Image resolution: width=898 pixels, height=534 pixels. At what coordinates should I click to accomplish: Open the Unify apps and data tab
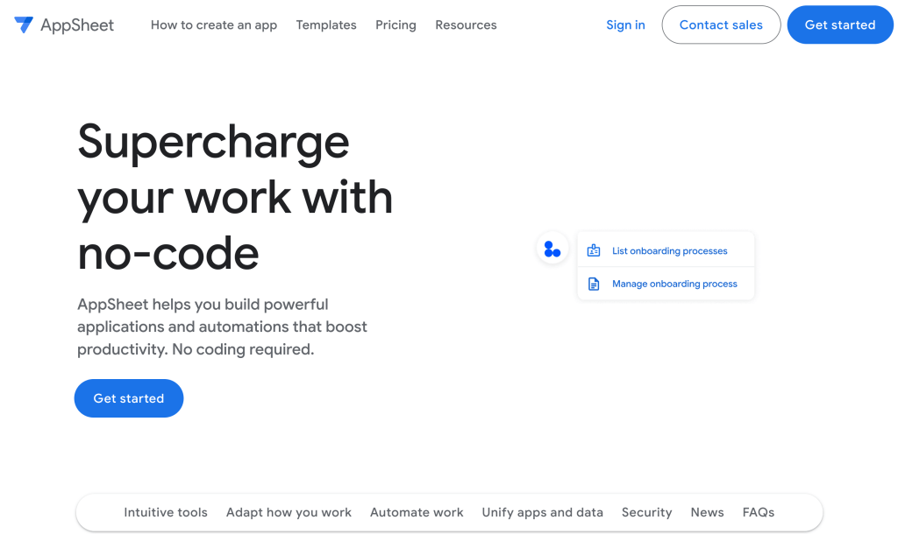(542, 512)
